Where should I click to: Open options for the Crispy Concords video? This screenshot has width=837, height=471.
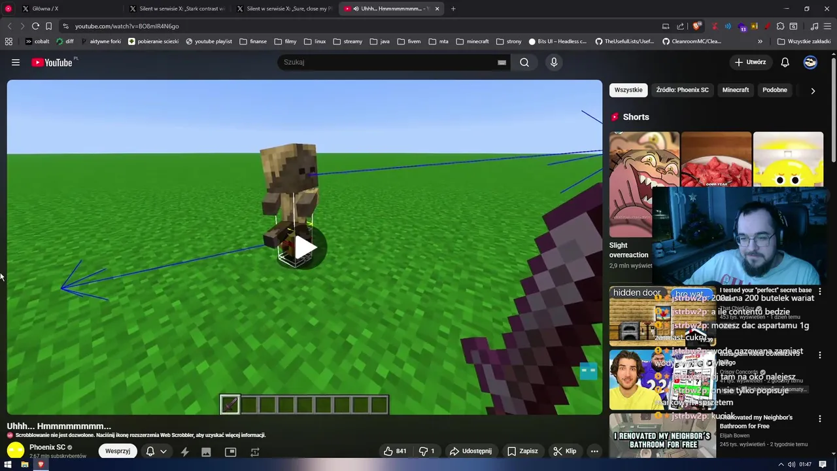[x=820, y=355]
